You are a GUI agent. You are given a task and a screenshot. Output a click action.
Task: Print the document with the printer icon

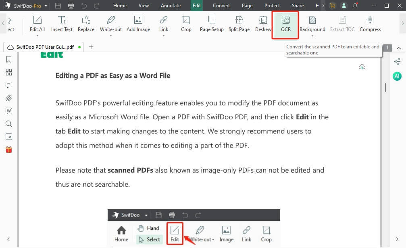click(71, 5)
